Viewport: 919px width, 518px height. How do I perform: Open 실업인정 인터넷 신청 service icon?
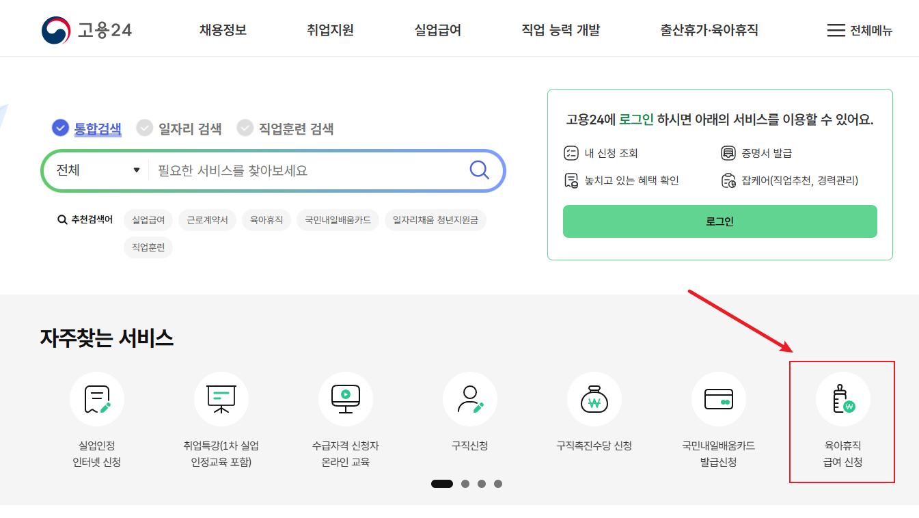tap(97, 398)
